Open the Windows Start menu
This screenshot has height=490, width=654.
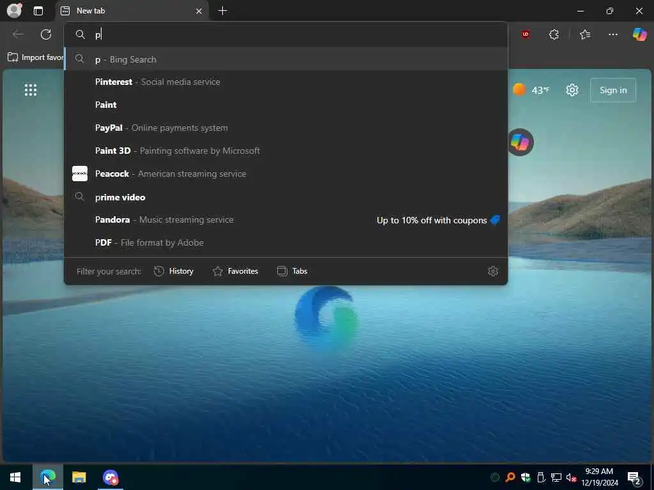pyautogui.click(x=15, y=477)
